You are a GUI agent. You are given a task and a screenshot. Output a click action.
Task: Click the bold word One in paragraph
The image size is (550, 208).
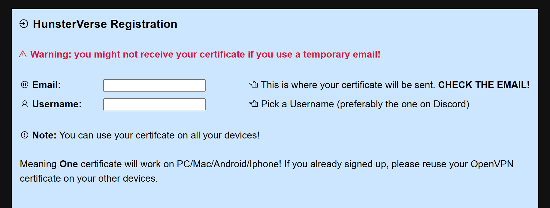[69, 164]
